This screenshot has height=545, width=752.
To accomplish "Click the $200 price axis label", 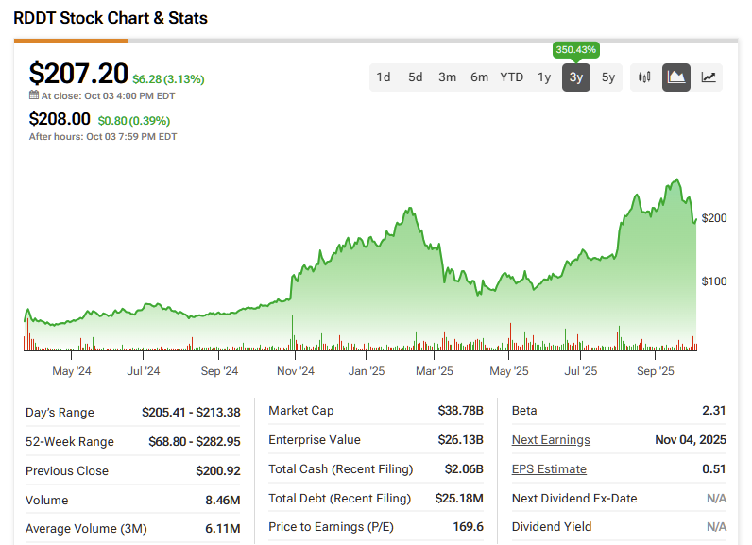I will point(713,218).
